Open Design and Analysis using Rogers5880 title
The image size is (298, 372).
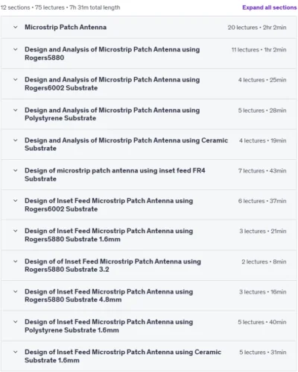(x=112, y=54)
